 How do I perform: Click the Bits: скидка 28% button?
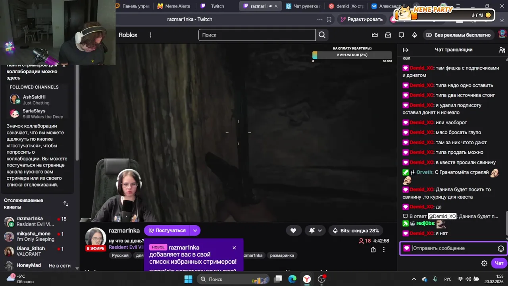pos(356,230)
